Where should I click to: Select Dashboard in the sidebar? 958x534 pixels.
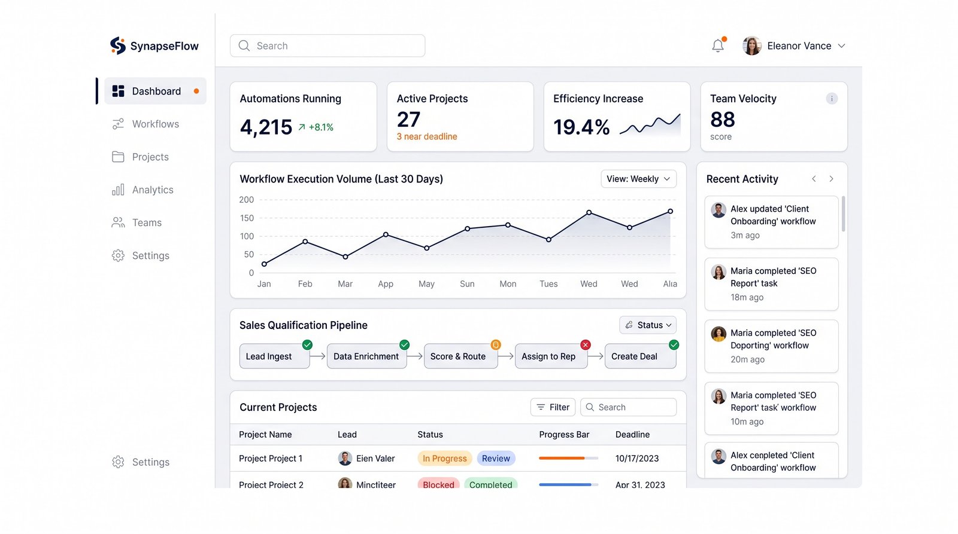click(x=155, y=91)
